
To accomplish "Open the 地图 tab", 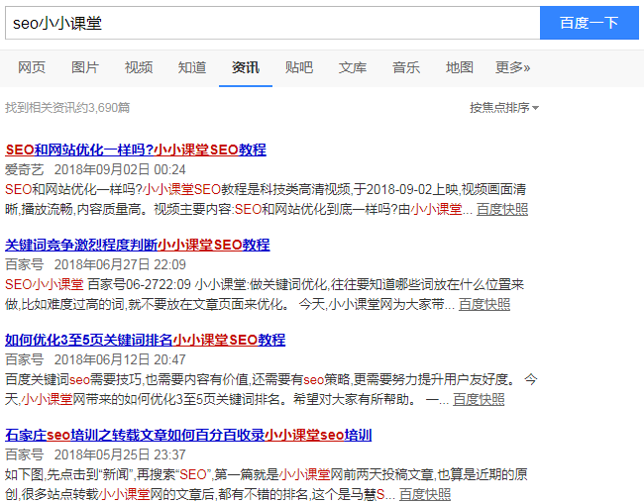I will (460, 67).
